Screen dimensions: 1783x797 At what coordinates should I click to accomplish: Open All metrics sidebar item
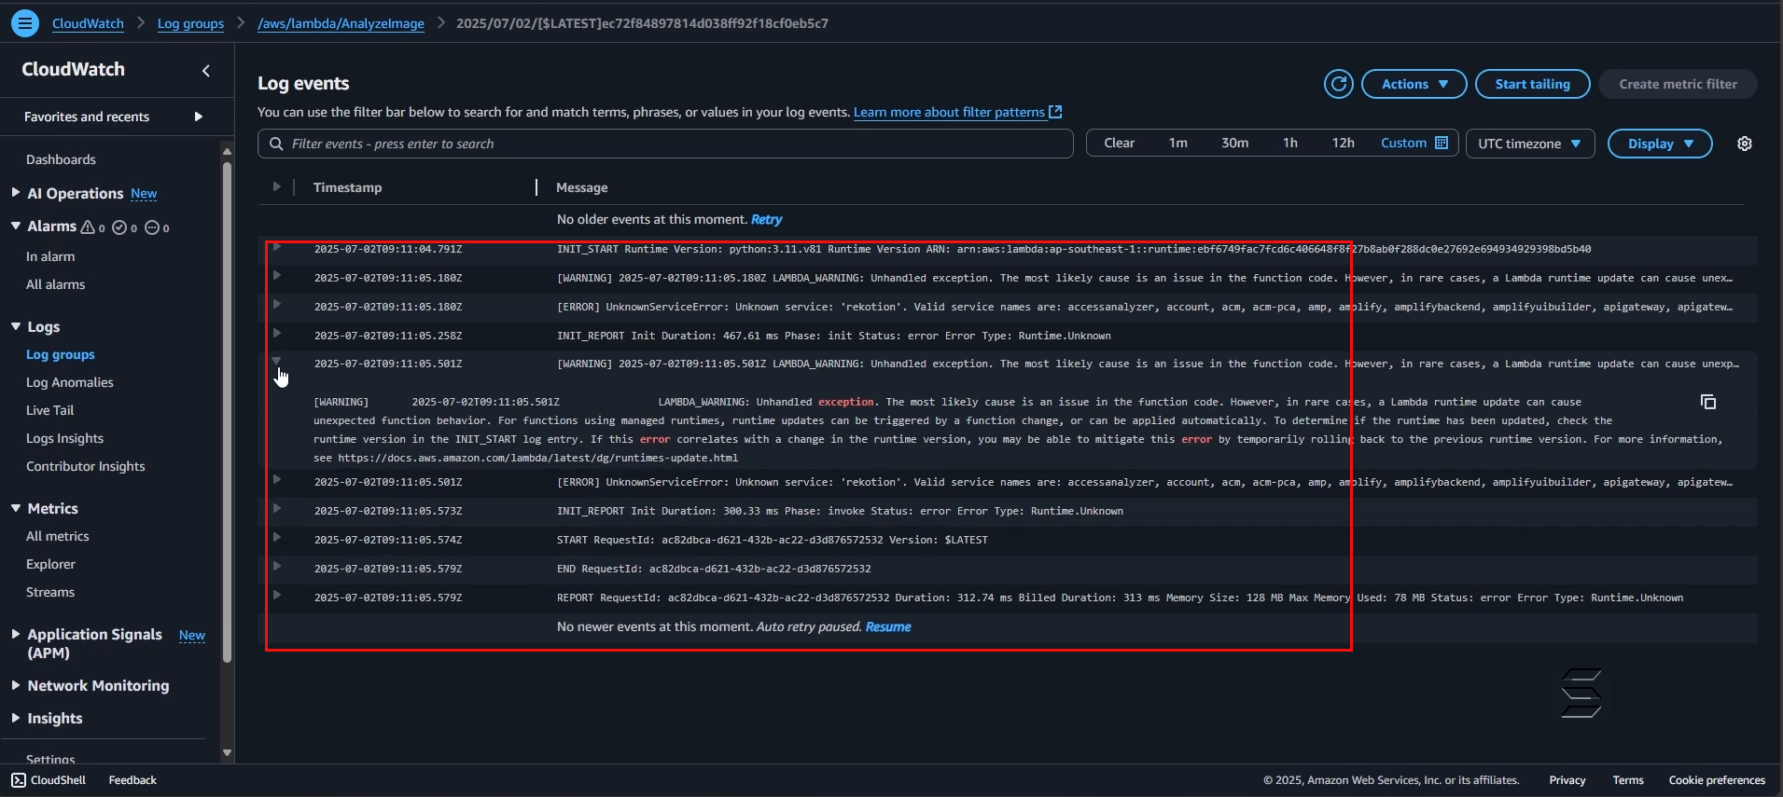(x=58, y=536)
